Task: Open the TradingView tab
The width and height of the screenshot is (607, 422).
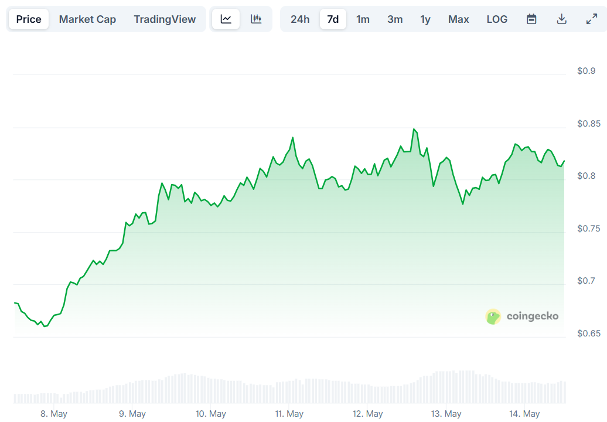Action: [x=165, y=19]
